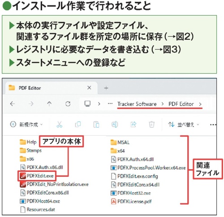Open the See more toolbar menu

(213, 125)
